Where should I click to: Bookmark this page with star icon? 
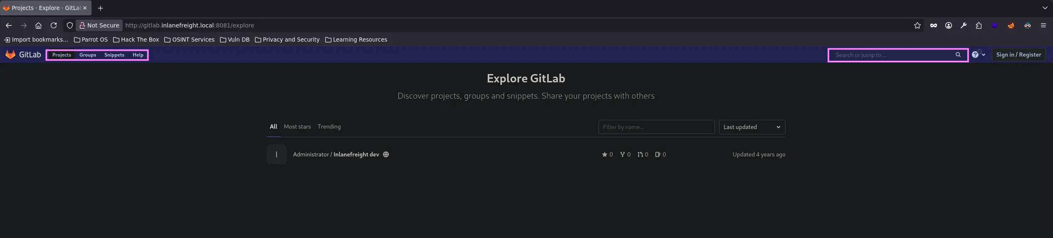click(x=917, y=25)
